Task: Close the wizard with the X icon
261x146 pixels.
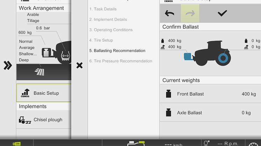Action: pyautogui.click(x=79, y=65)
